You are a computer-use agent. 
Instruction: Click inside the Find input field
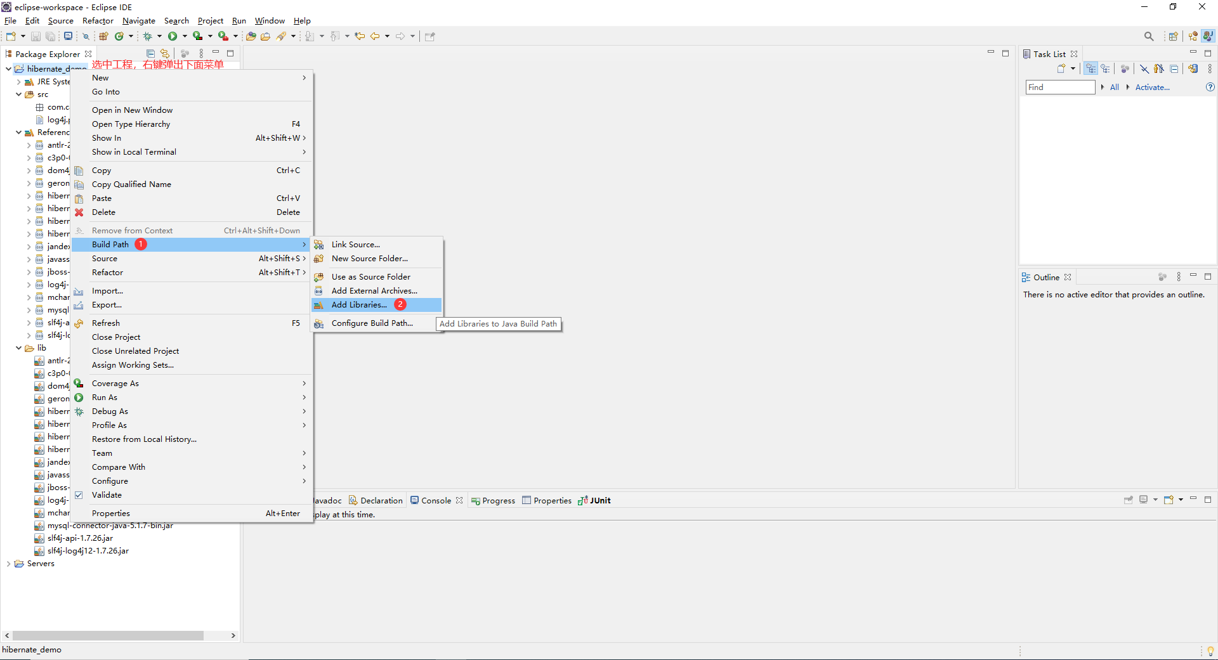1059,87
